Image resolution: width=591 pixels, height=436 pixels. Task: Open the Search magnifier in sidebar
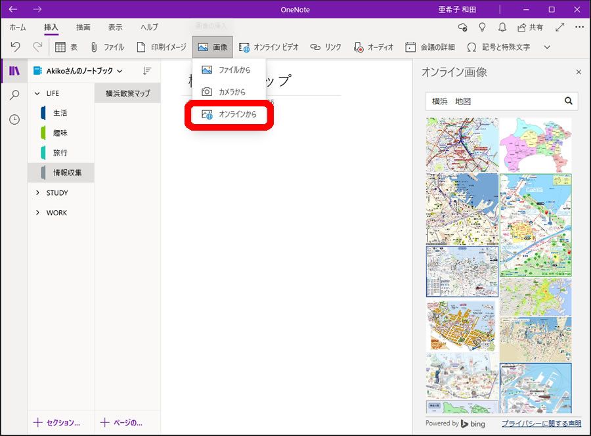pyautogui.click(x=14, y=95)
